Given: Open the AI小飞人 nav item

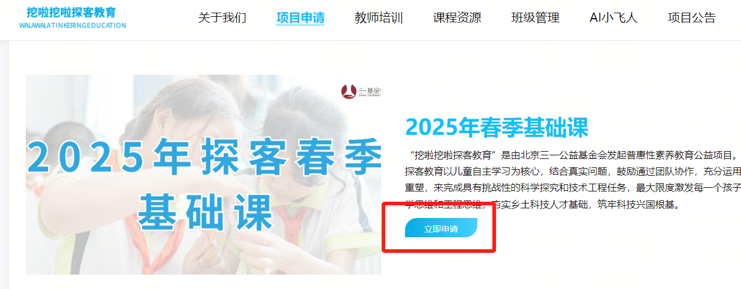Looking at the screenshot, I should (613, 18).
